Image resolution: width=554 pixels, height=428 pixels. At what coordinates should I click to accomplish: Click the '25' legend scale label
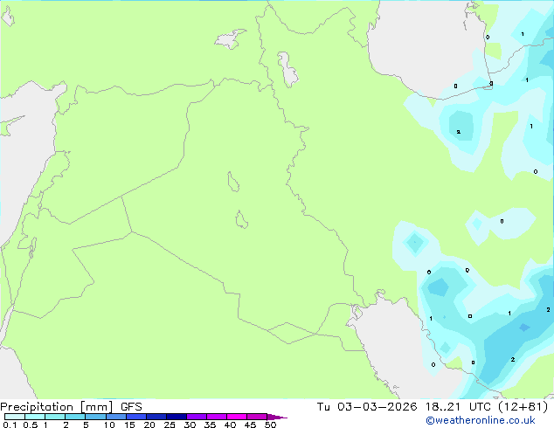click(x=170, y=425)
